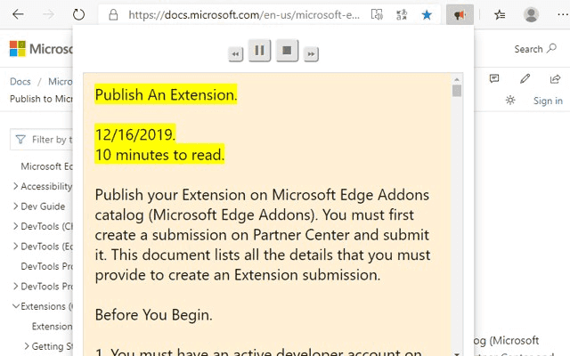Click the megaphone extension icon in toolbar
This screenshot has height=356, width=570.
[x=460, y=15]
